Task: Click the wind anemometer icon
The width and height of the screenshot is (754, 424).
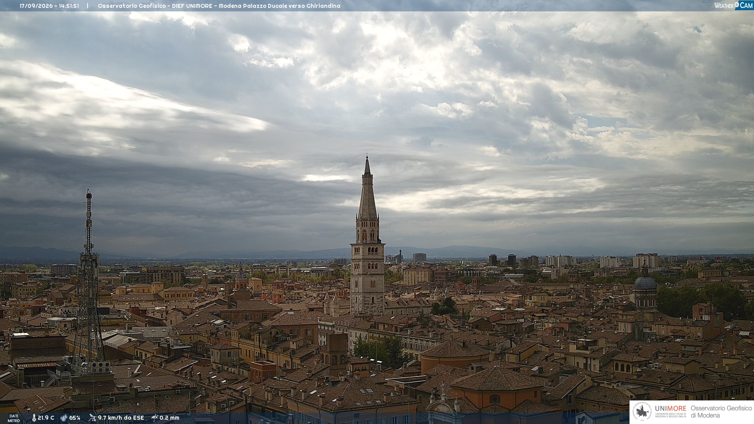Action: pos(92,418)
